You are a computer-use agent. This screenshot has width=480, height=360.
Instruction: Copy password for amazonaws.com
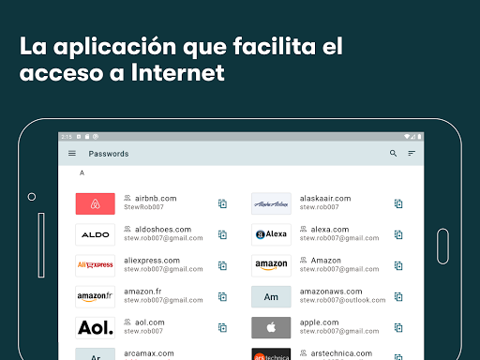(398, 296)
